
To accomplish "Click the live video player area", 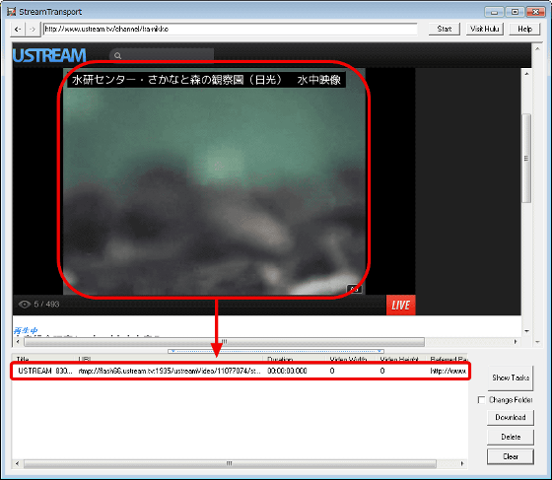I will [214, 181].
